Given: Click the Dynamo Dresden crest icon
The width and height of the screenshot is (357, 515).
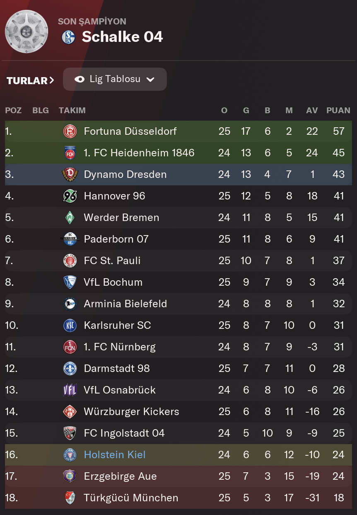Looking at the screenshot, I should coord(70,175).
